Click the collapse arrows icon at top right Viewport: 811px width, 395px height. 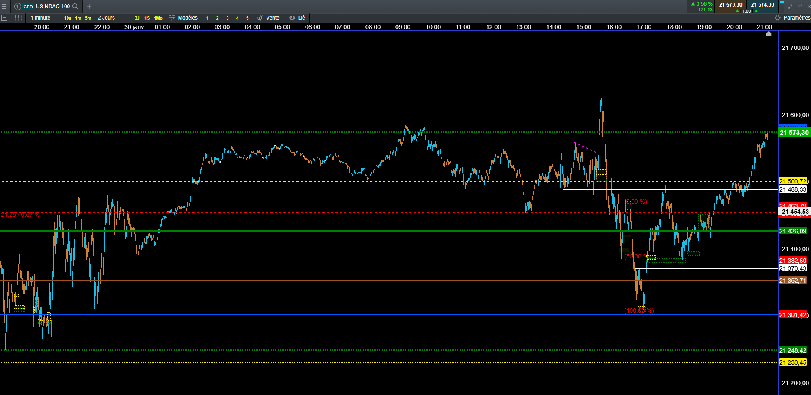pyautogui.click(x=790, y=6)
